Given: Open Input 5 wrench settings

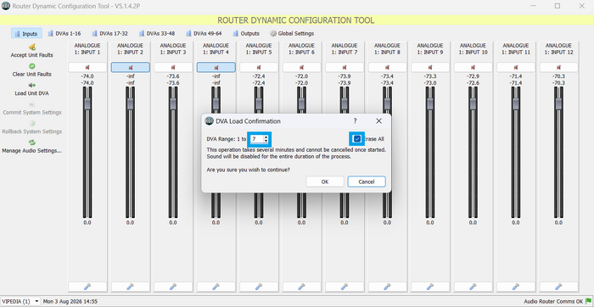Looking at the screenshot, I should point(259,287).
